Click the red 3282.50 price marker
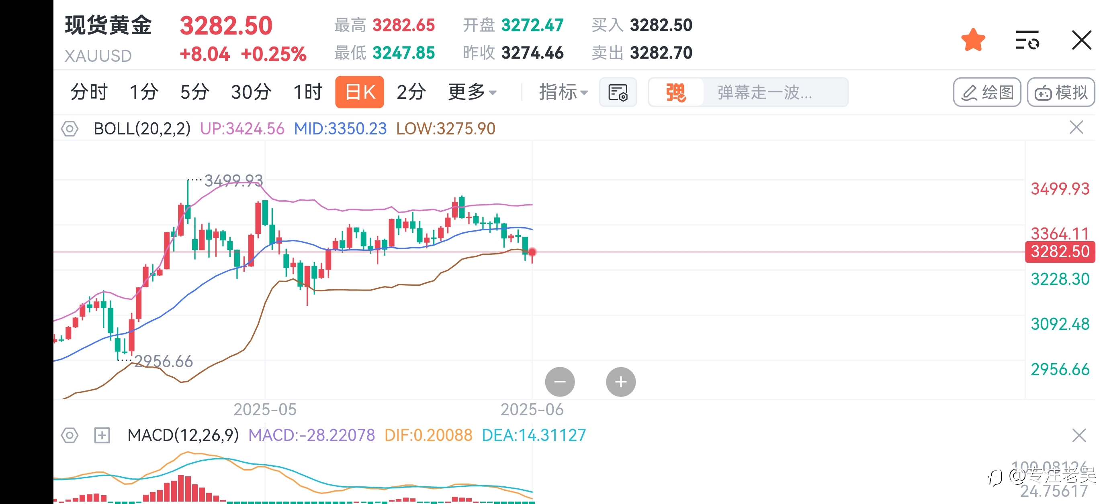 [x=1060, y=252]
